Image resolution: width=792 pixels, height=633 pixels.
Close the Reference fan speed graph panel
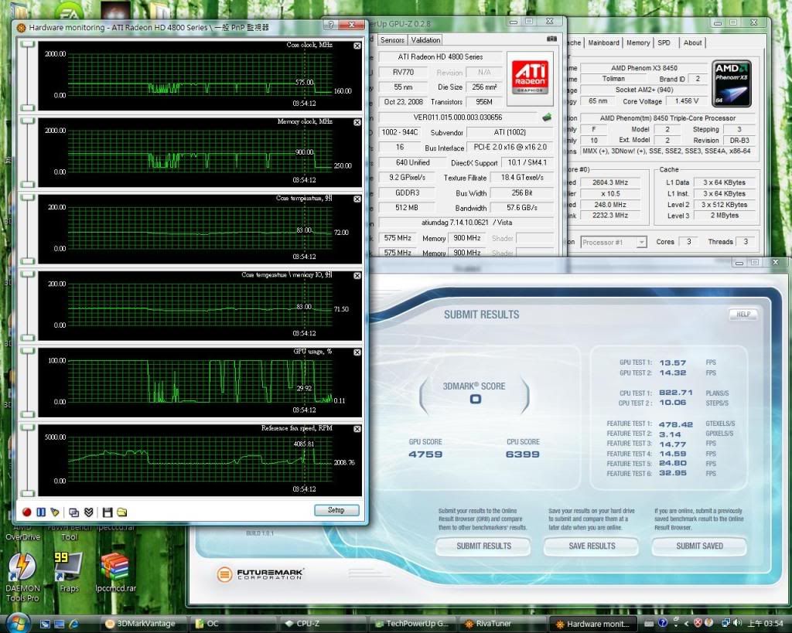click(x=357, y=429)
